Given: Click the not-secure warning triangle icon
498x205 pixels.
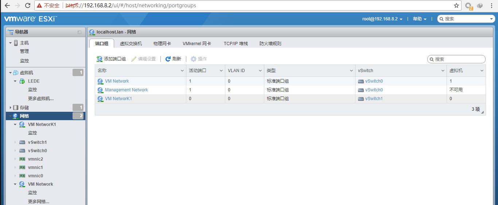Looking at the screenshot, I should click(39, 5).
